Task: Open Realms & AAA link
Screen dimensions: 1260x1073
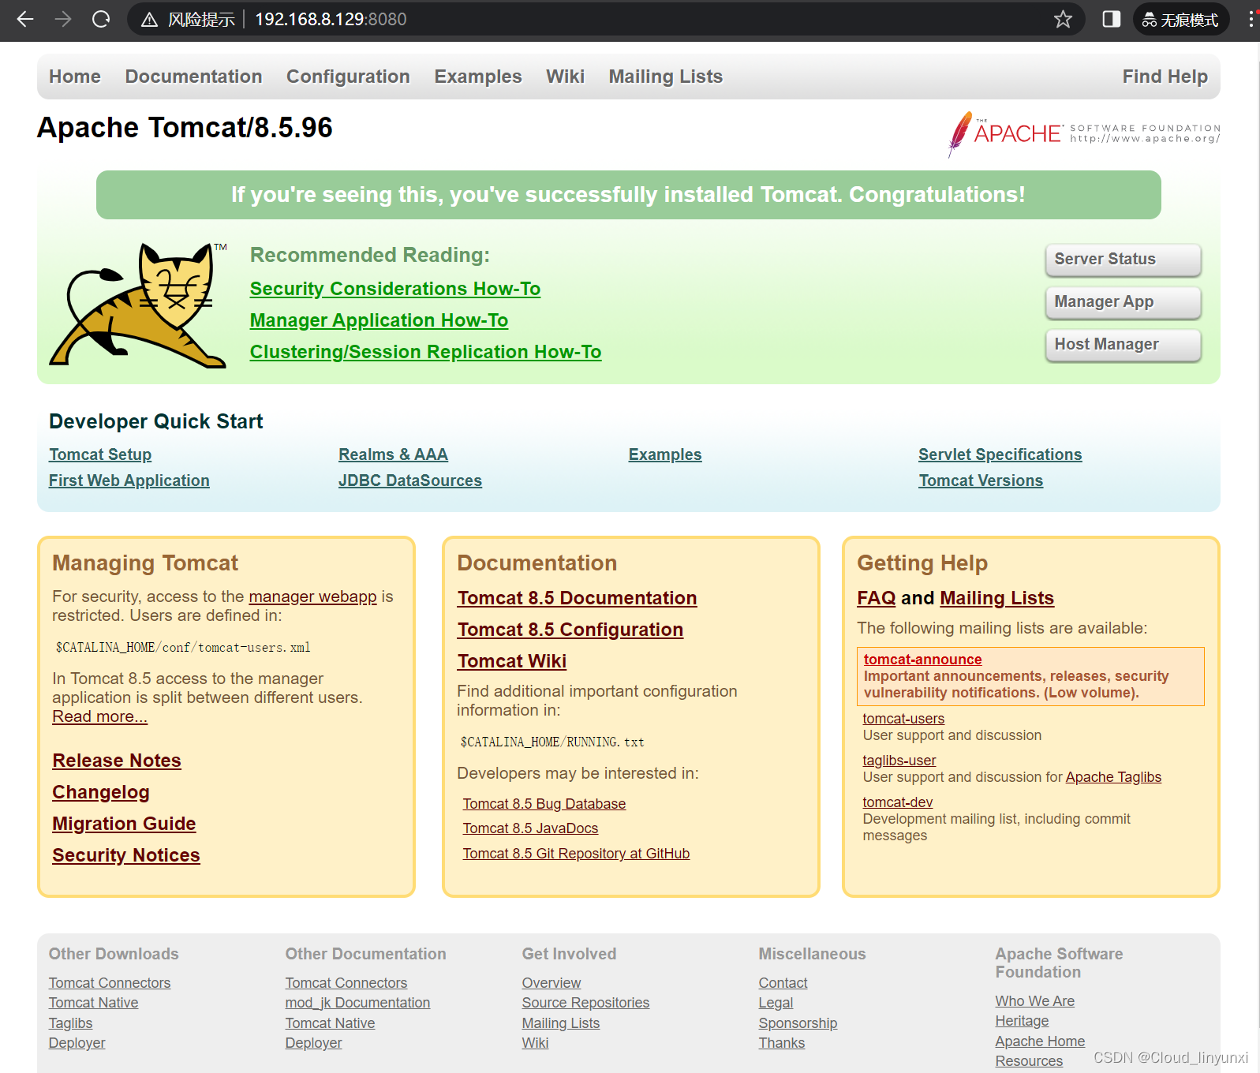Action: (393, 454)
